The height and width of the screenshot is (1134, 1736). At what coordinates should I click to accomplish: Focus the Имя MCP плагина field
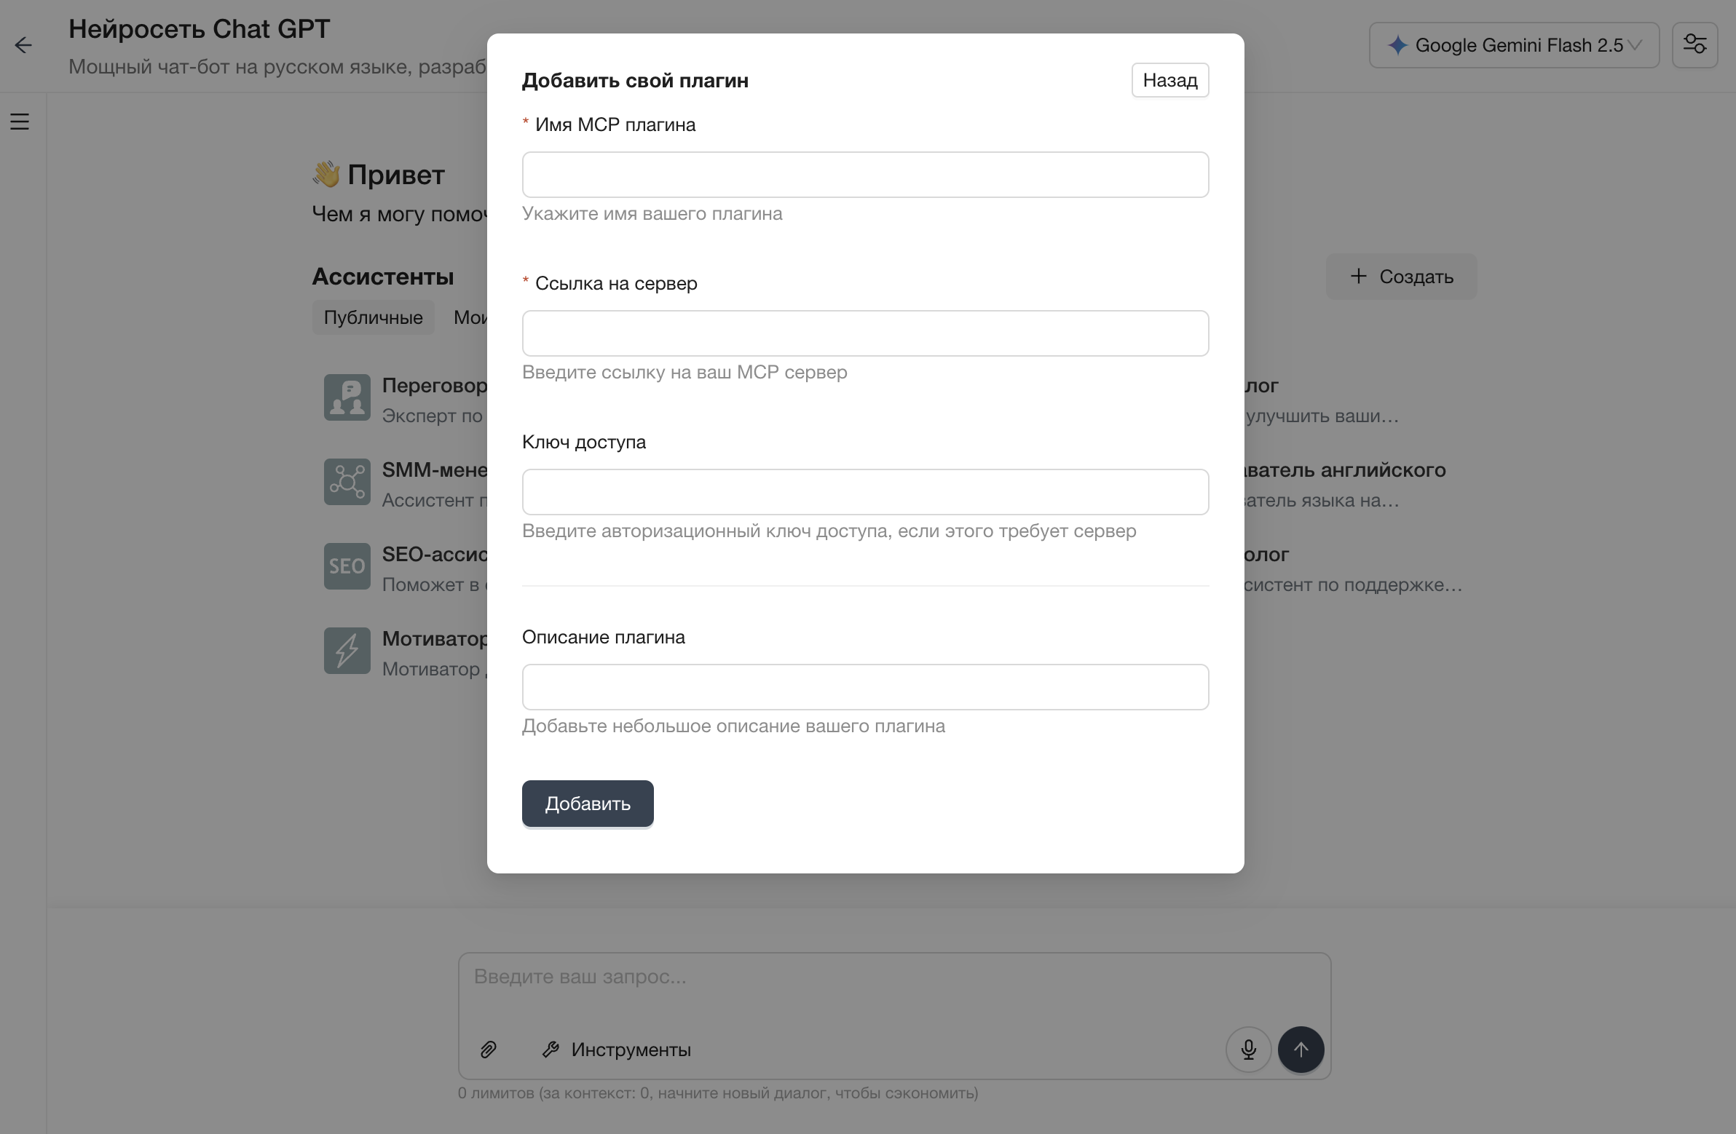[865, 175]
